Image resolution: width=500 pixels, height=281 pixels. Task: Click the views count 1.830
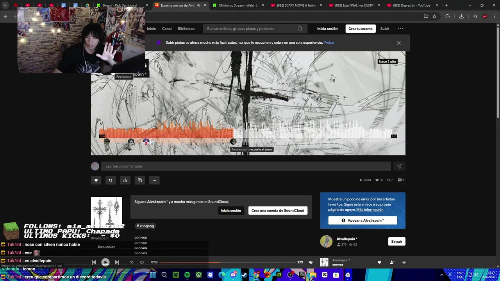[x=365, y=180]
